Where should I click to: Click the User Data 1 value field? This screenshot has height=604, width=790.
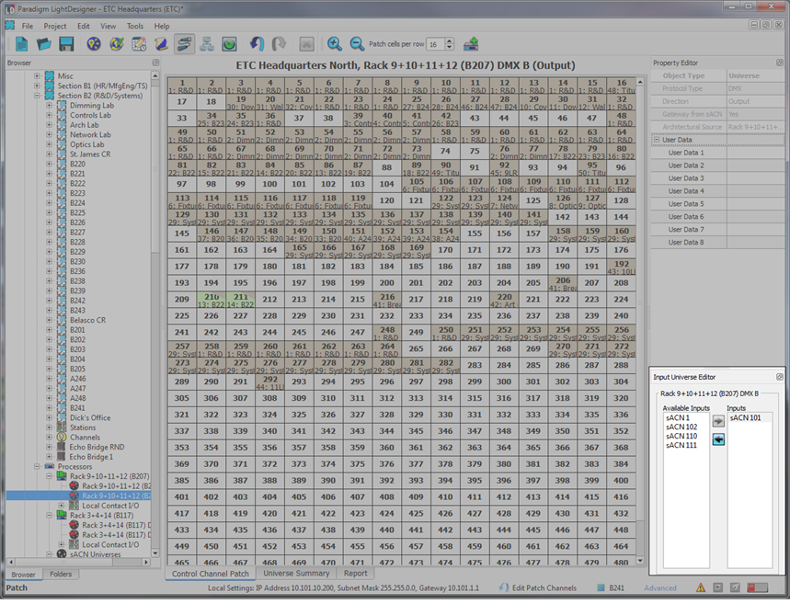[755, 153]
